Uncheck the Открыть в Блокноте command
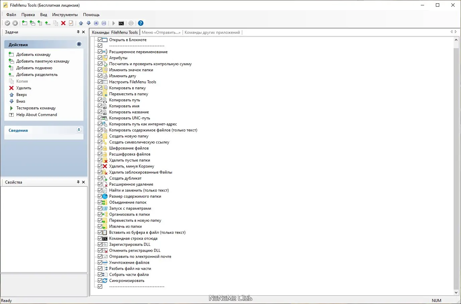This screenshot has width=461, height=304. pos(100,40)
